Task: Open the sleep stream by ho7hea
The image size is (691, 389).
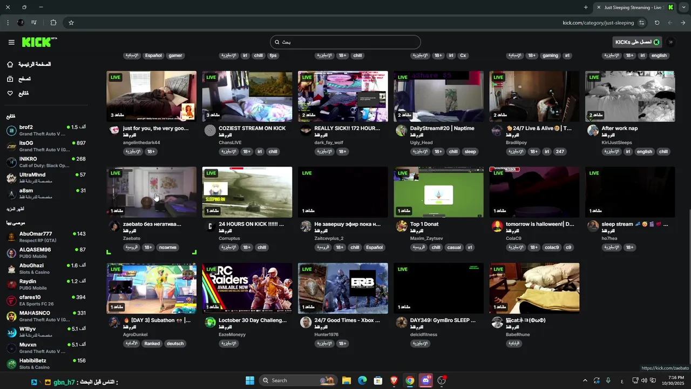Action: coord(630,192)
